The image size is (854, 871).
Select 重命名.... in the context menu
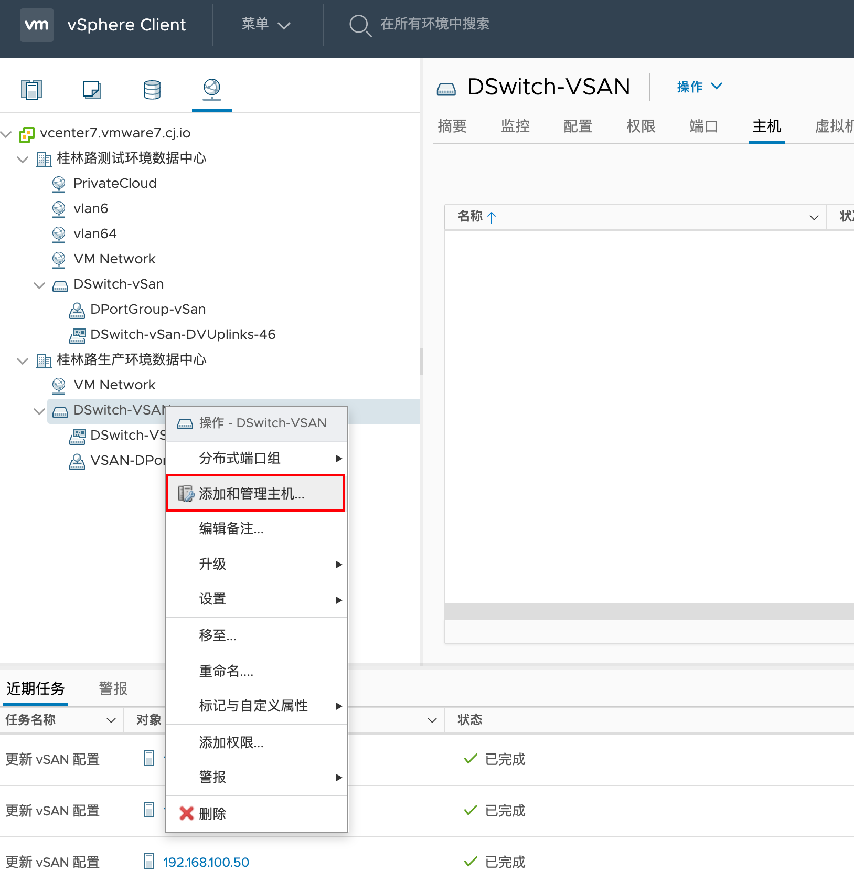coord(256,671)
